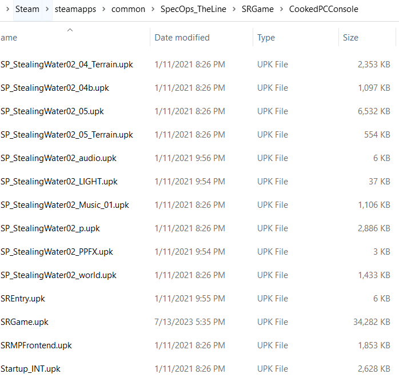Select SP_StealingWater02_Music_01.upk file
This screenshot has height=378, width=399.
click(x=65, y=205)
